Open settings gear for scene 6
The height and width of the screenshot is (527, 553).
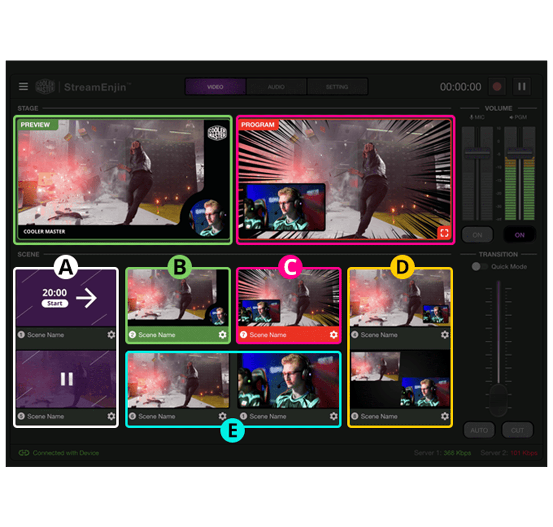tap(223, 416)
